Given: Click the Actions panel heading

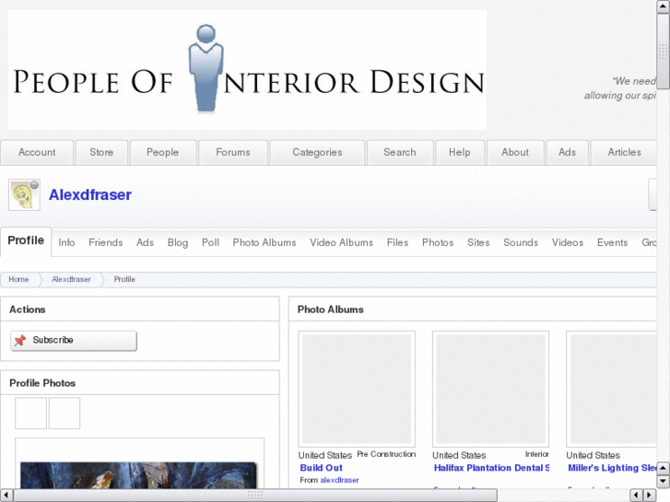Looking at the screenshot, I should click(28, 309).
